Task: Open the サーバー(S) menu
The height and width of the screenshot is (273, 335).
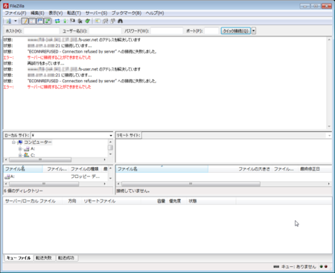Action: [x=96, y=13]
